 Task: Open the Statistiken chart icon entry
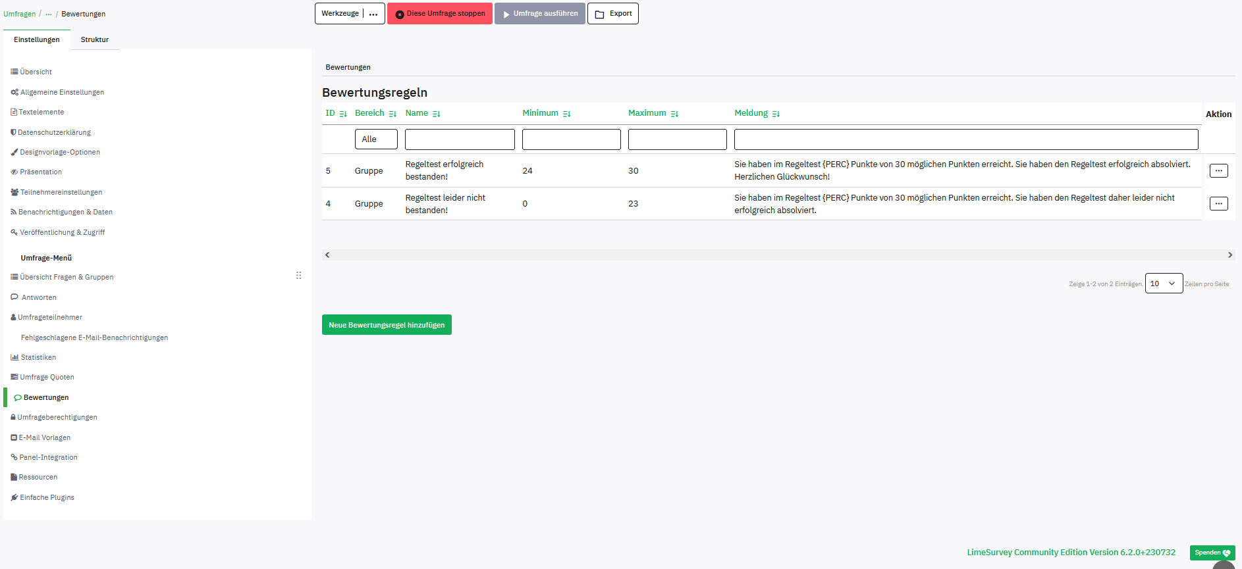pos(14,357)
